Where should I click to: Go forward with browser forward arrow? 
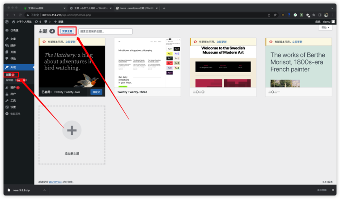click(14, 15)
